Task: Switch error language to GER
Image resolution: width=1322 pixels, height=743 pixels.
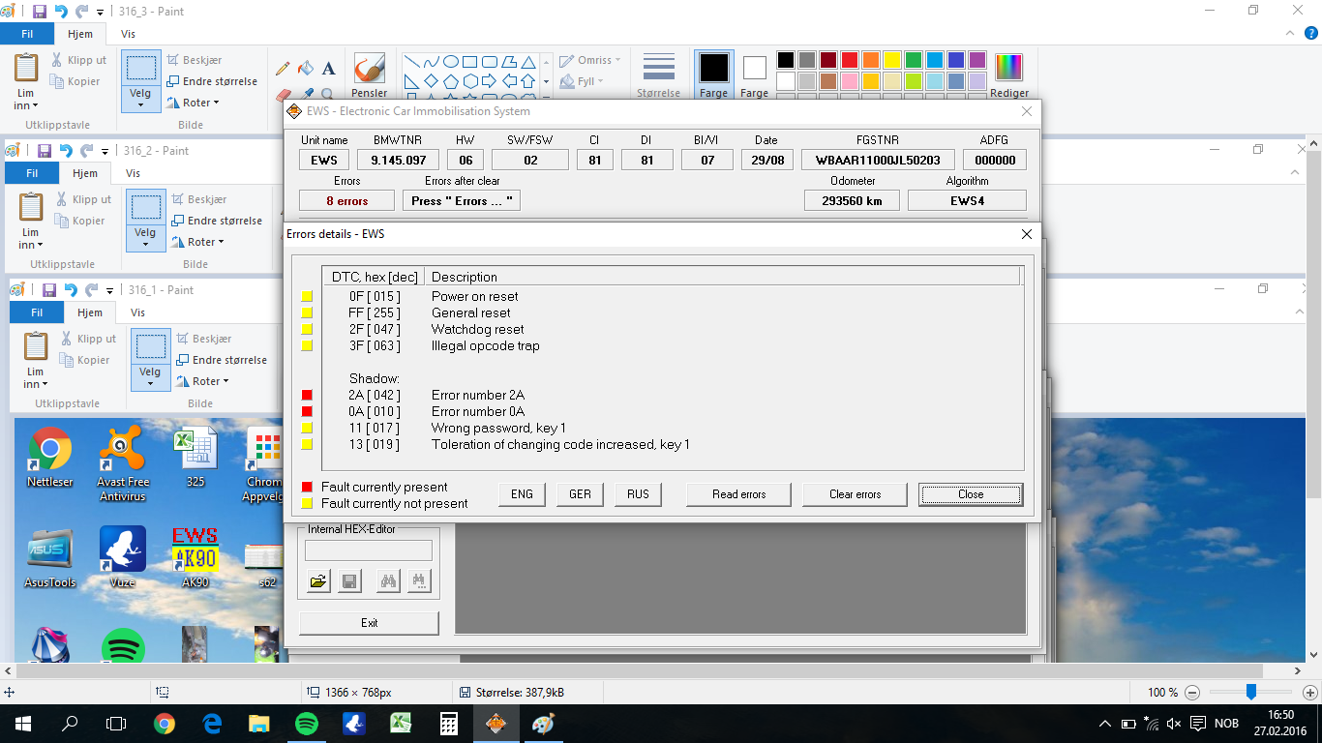Action: (x=580, y=494)
